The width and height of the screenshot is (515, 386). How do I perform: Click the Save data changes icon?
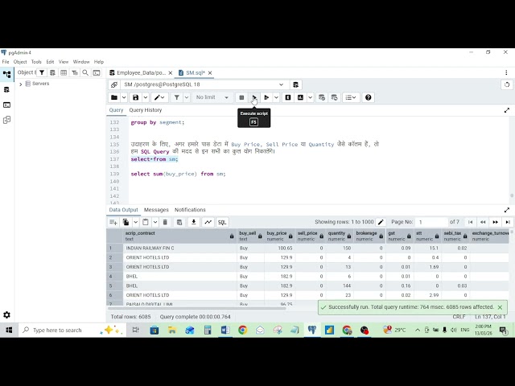pyautogui.click(x=179, y=222)
